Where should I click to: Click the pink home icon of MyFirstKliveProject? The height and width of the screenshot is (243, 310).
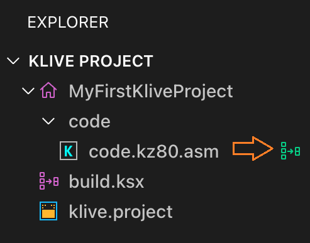(48, 90)
